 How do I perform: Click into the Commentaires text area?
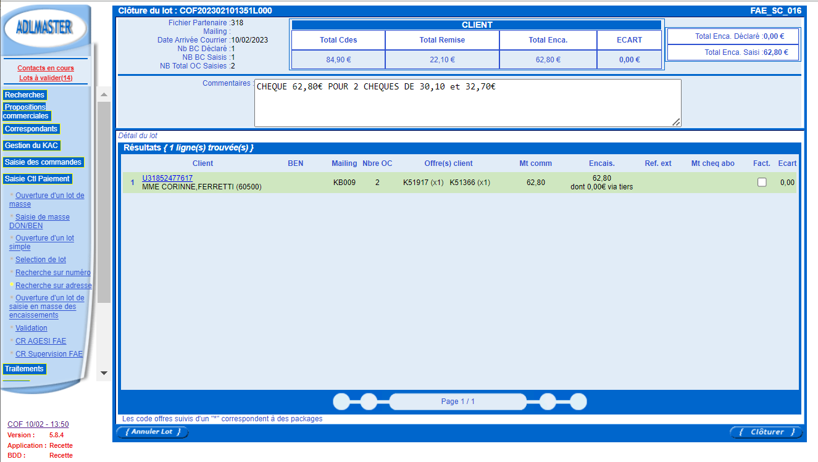(x=468, y=103)
